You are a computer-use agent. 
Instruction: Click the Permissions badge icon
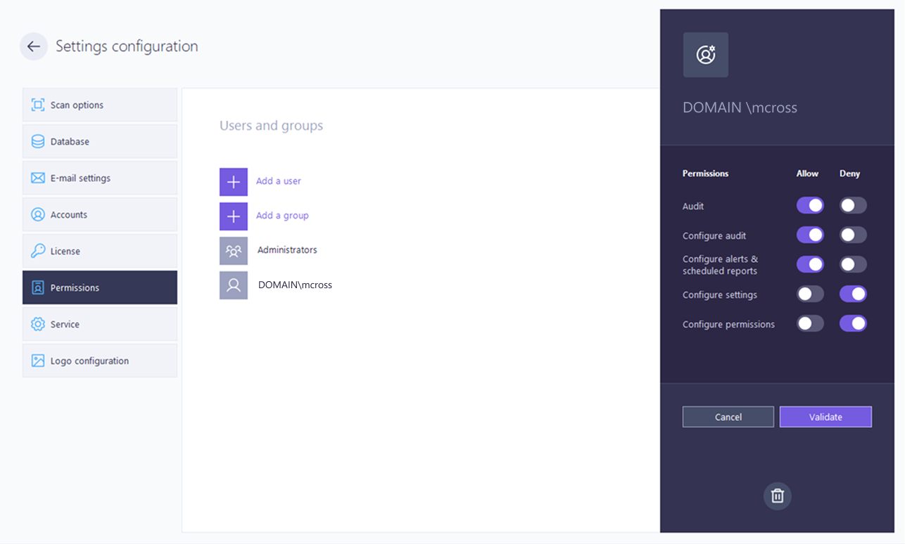tap(38, 287)
